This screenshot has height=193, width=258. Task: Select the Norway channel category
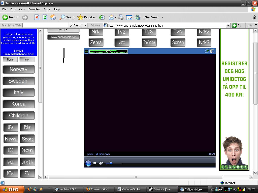pos(19,69)
